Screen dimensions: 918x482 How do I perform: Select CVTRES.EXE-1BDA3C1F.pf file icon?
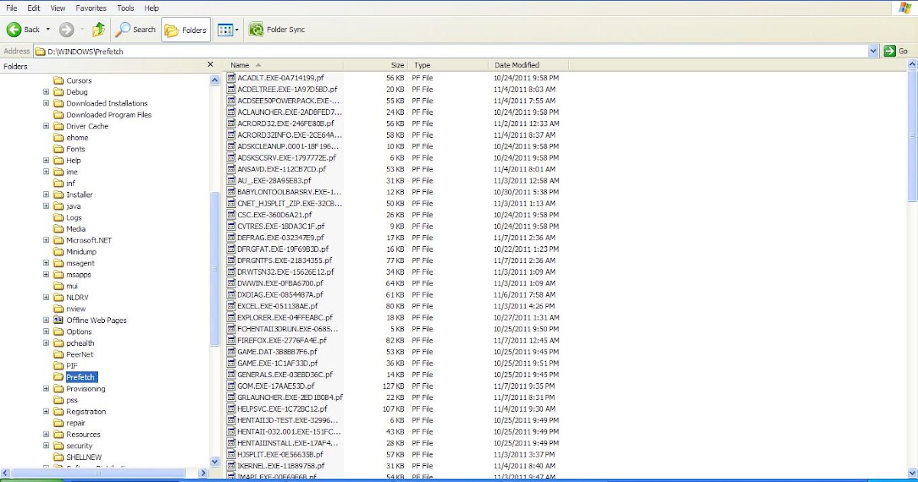point(231,226)
